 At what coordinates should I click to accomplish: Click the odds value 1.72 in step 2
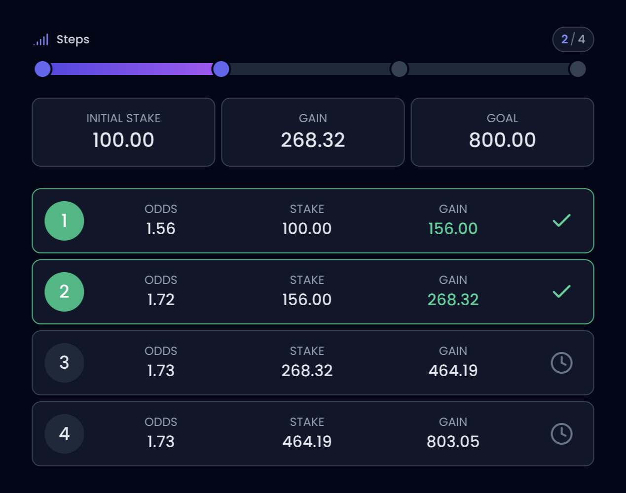[161, 300]
